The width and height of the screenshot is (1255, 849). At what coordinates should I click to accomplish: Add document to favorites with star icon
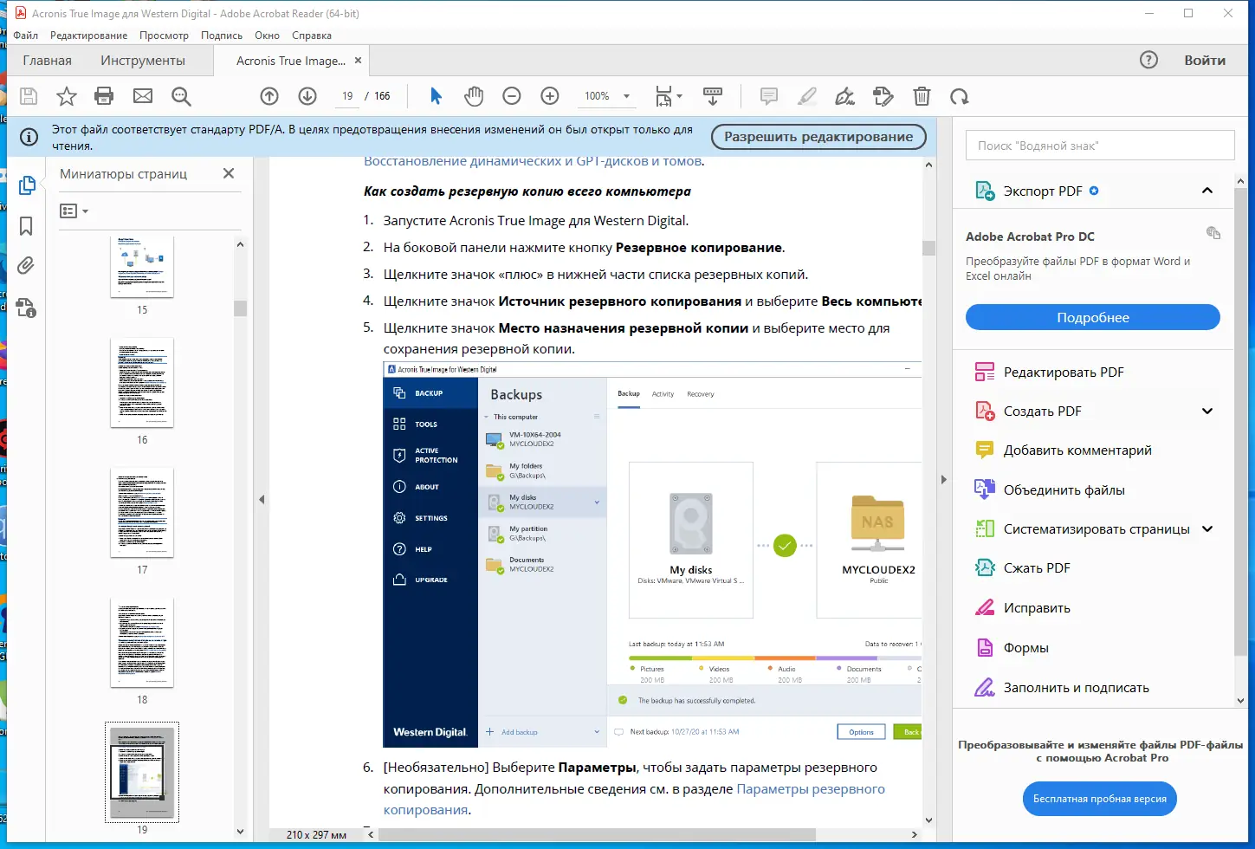tap(67, 96)
